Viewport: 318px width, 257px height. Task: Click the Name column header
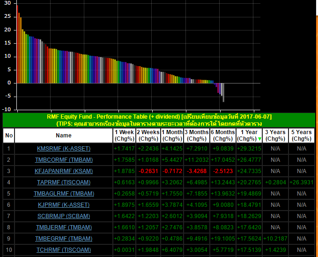(x=64, y=136)
